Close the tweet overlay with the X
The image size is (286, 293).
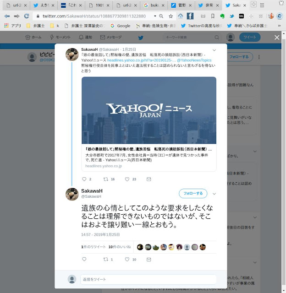277,38
